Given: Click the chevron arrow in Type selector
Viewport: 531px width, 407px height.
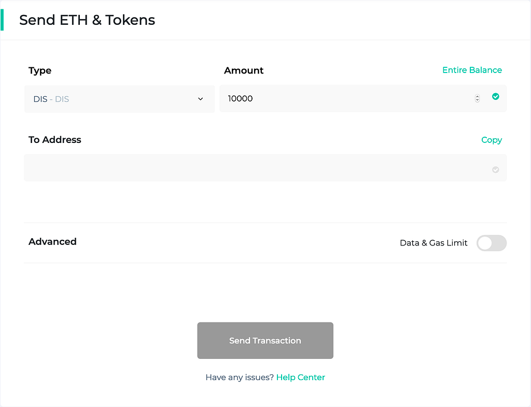Looking at the screenshot, I should (x=201, y=99).
